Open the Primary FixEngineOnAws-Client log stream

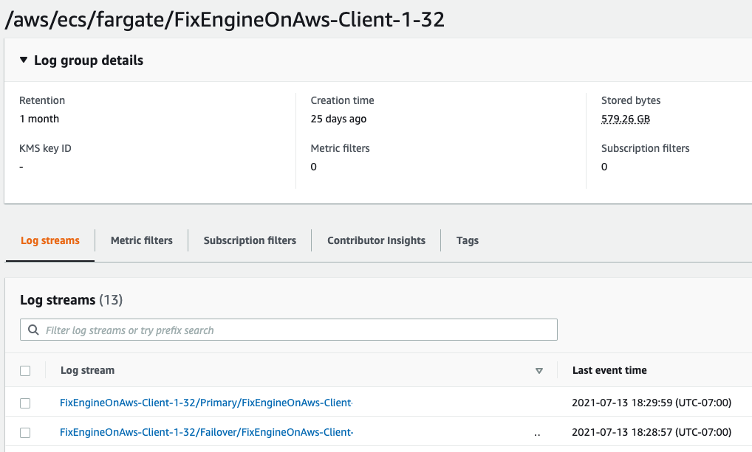206,403
